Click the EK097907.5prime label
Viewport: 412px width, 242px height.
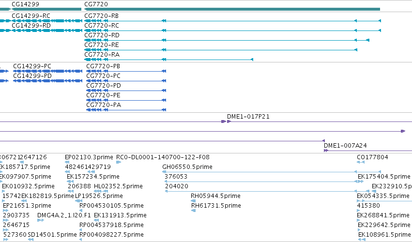(x=26, y=177)
